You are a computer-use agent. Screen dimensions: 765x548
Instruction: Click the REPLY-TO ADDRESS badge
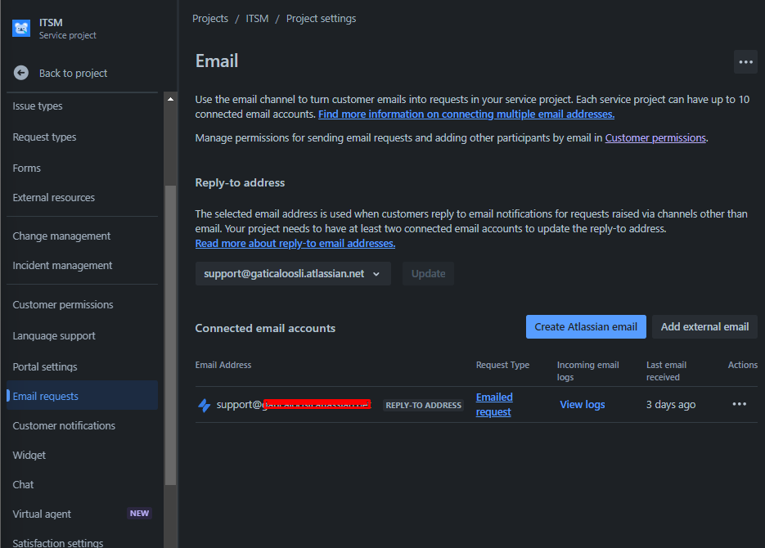pyautogui.click(x=423, y=405)
